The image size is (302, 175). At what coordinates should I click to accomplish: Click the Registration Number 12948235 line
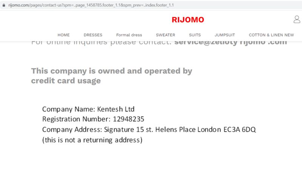pyautogui.click(x=93, y=119)
